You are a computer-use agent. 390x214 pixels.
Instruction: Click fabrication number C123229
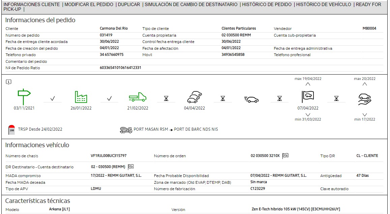coord(258,188)
